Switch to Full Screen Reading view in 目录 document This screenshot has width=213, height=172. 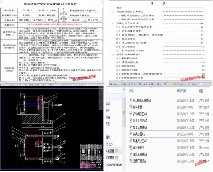(178, 84)
